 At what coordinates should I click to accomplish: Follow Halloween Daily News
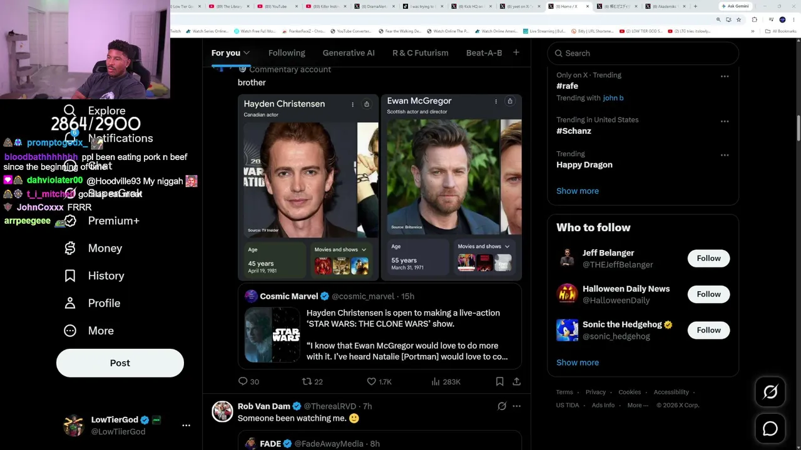point(709,294)
